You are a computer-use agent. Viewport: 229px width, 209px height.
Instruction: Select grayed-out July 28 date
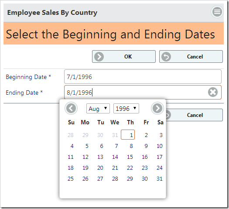(71, 135)
